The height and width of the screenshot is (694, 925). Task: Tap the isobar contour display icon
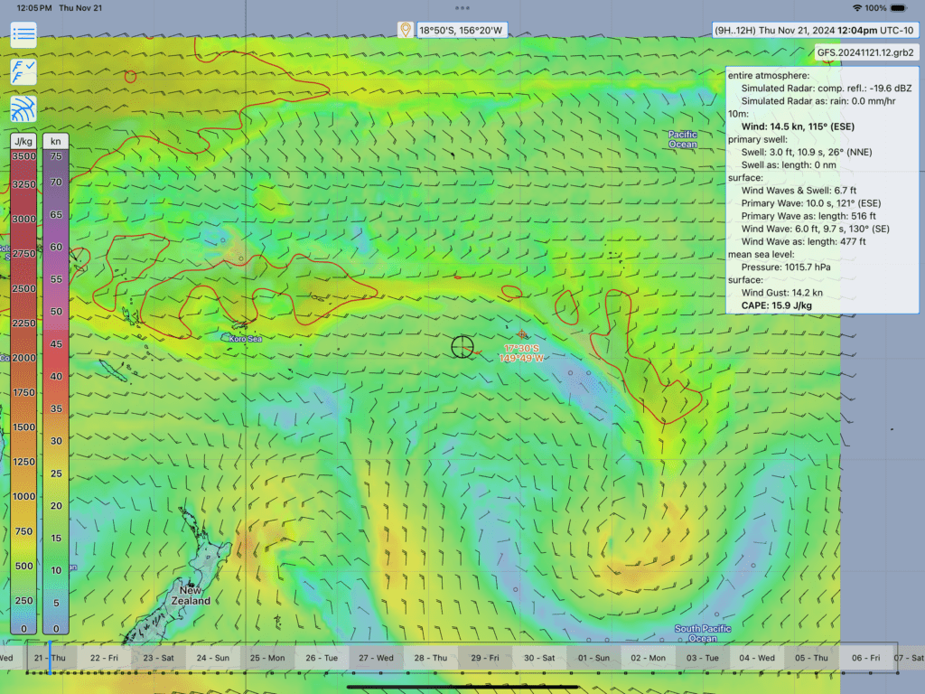(23, 108)
